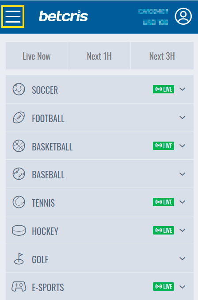198x300 pixels.
Task: Click the golf flag icon
Action: click(x=19, y=258)
